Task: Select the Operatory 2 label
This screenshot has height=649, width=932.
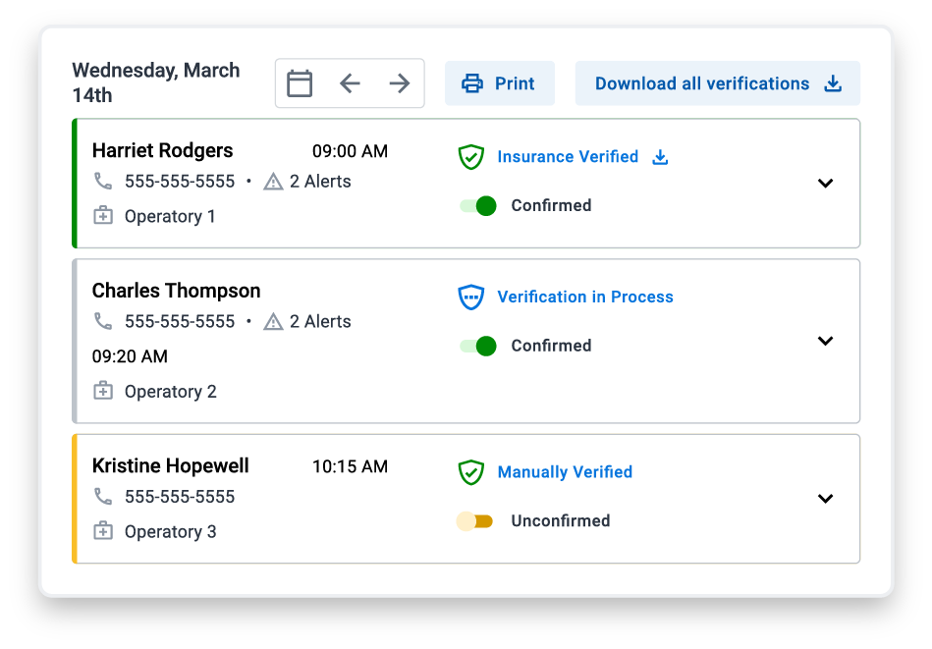Action: click(170, 392)
